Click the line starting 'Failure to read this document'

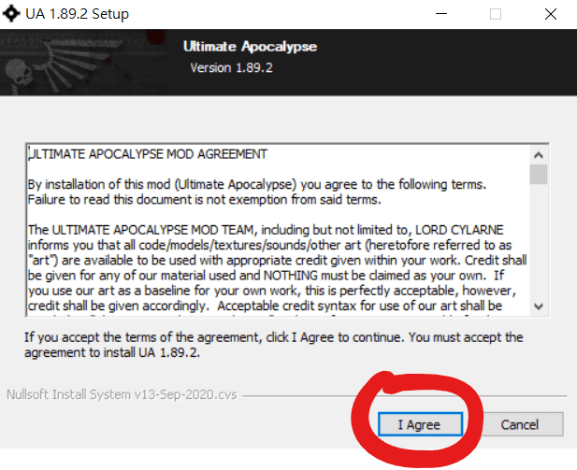tap(205, 200)
